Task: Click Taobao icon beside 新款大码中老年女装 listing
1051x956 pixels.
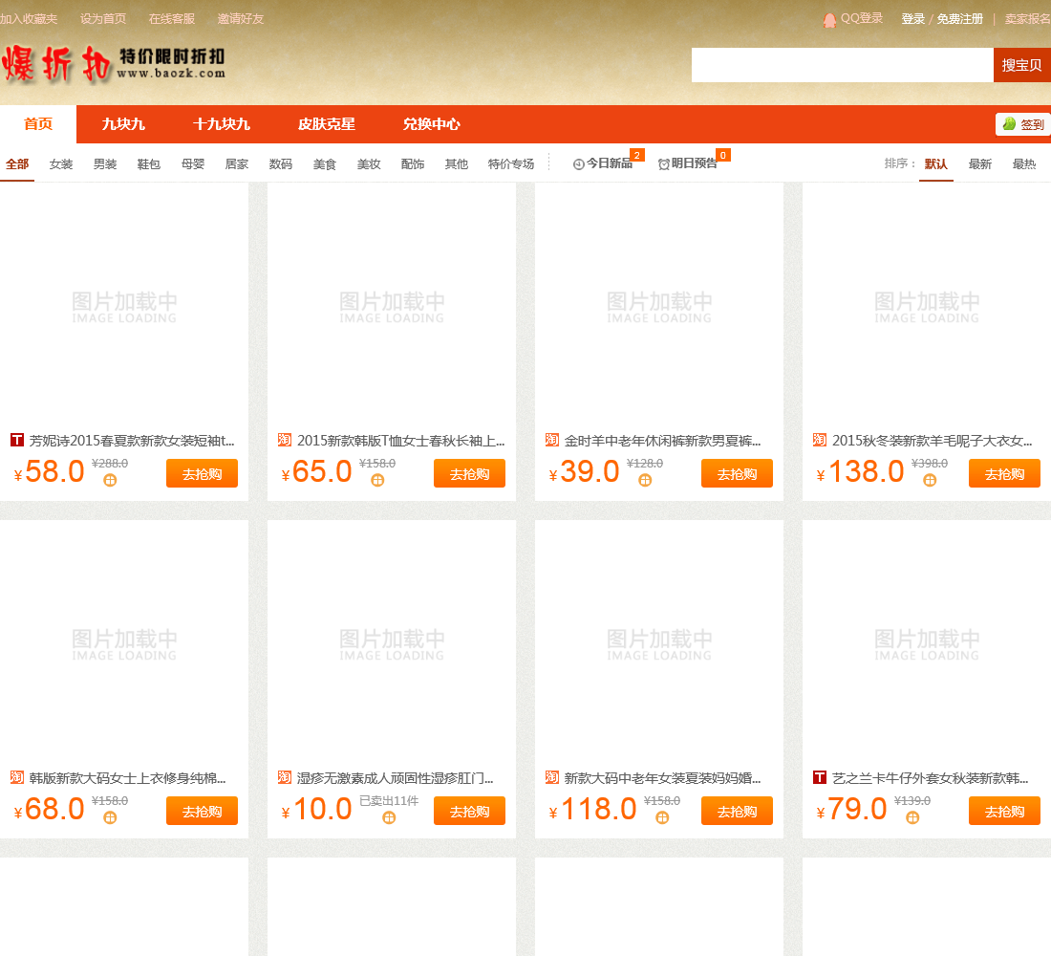Action: (551, 777)
